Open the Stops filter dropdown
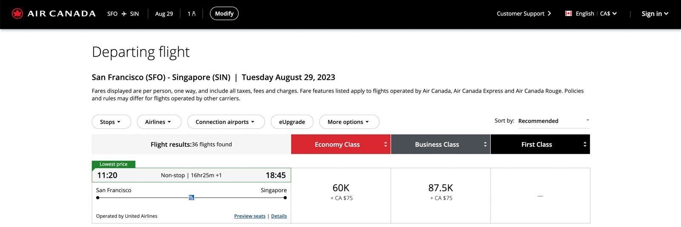Image resolution: width=681 pixels, height=227 pixels. point(111,122)
